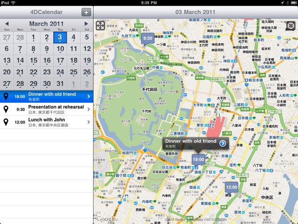Select March 31 in calendar
This screenshot has height=224, width=298.
[60, 84]
